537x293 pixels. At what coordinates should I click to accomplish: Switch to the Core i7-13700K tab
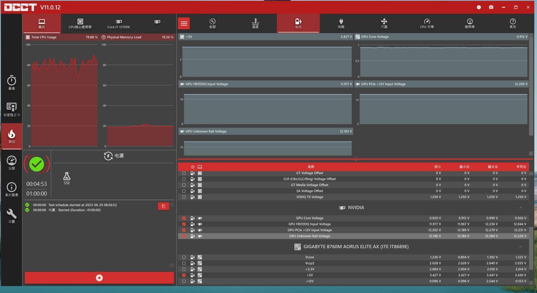(x=119, y=23)
